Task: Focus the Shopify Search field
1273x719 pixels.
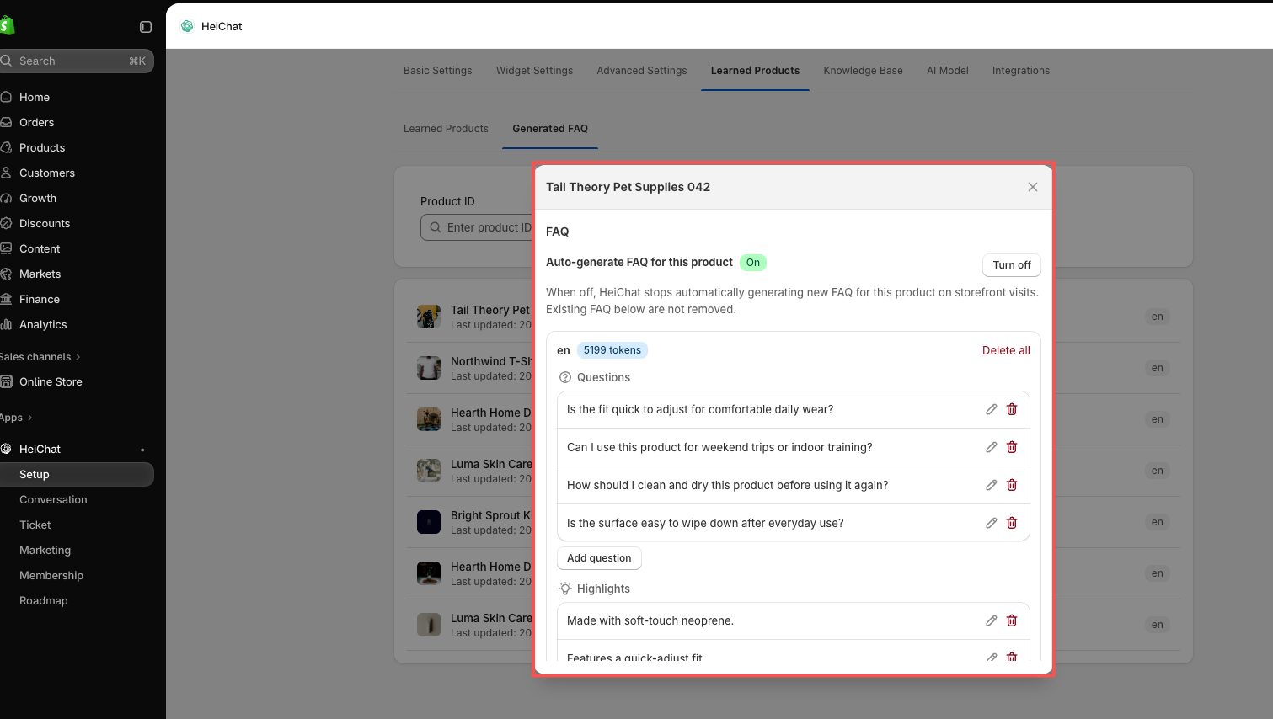Action: point(77,61)
